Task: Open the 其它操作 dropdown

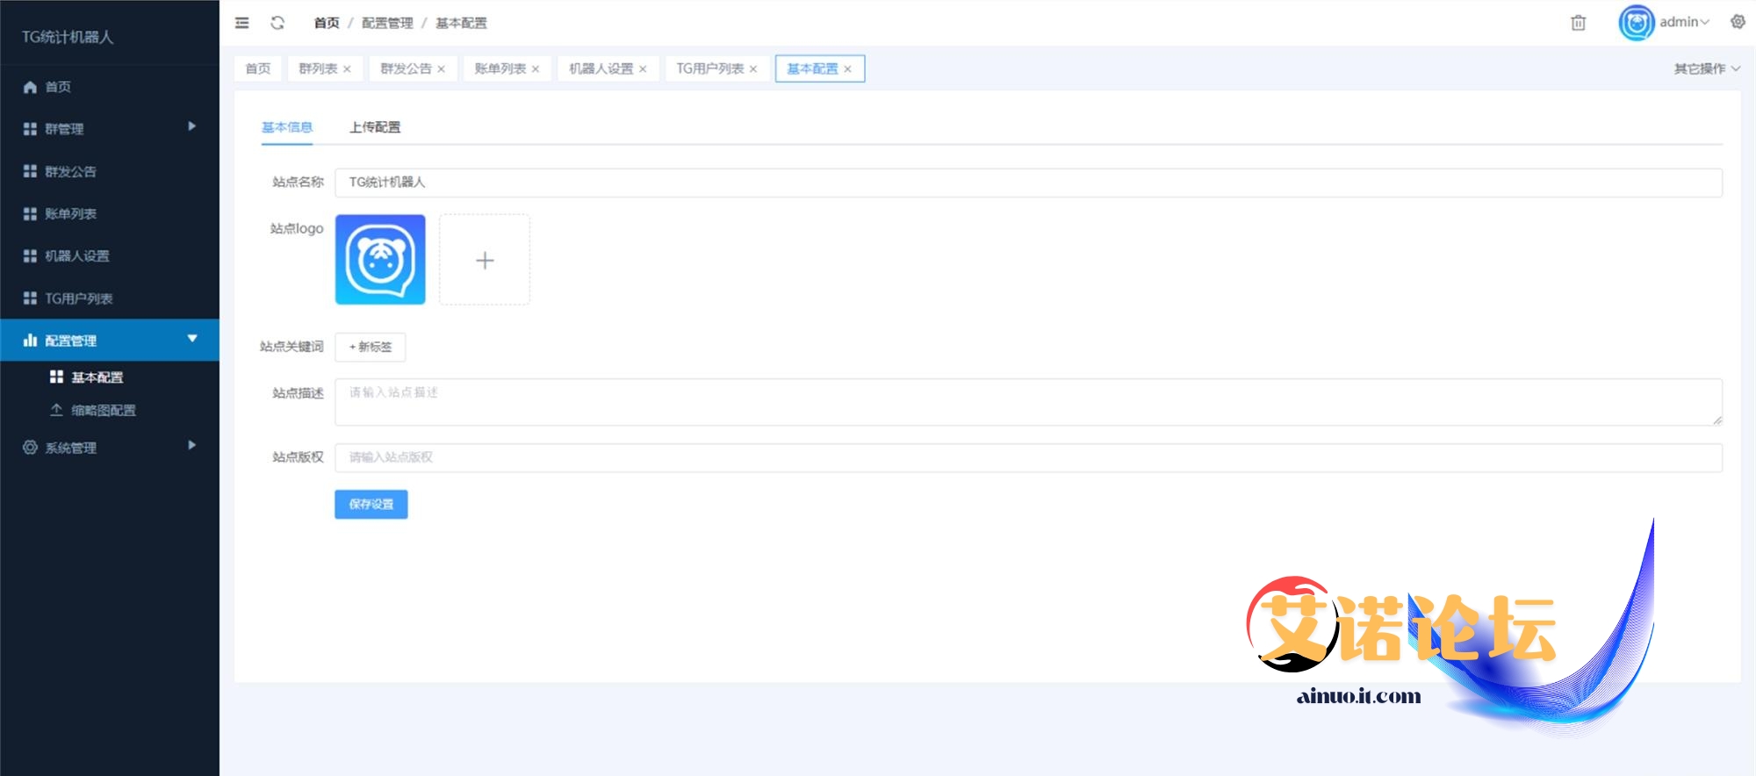Action: [1706, 68]
